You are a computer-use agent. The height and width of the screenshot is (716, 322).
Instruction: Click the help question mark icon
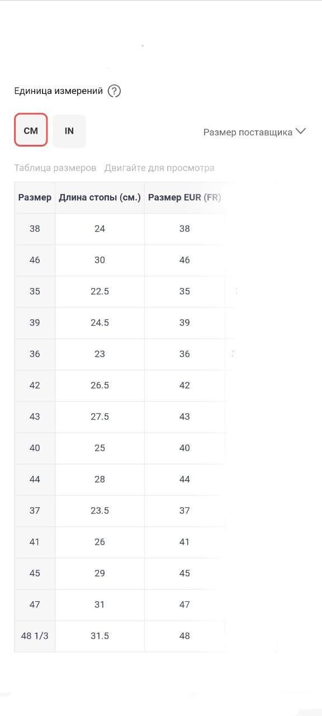pyautogui.click(x=114, y=91)
